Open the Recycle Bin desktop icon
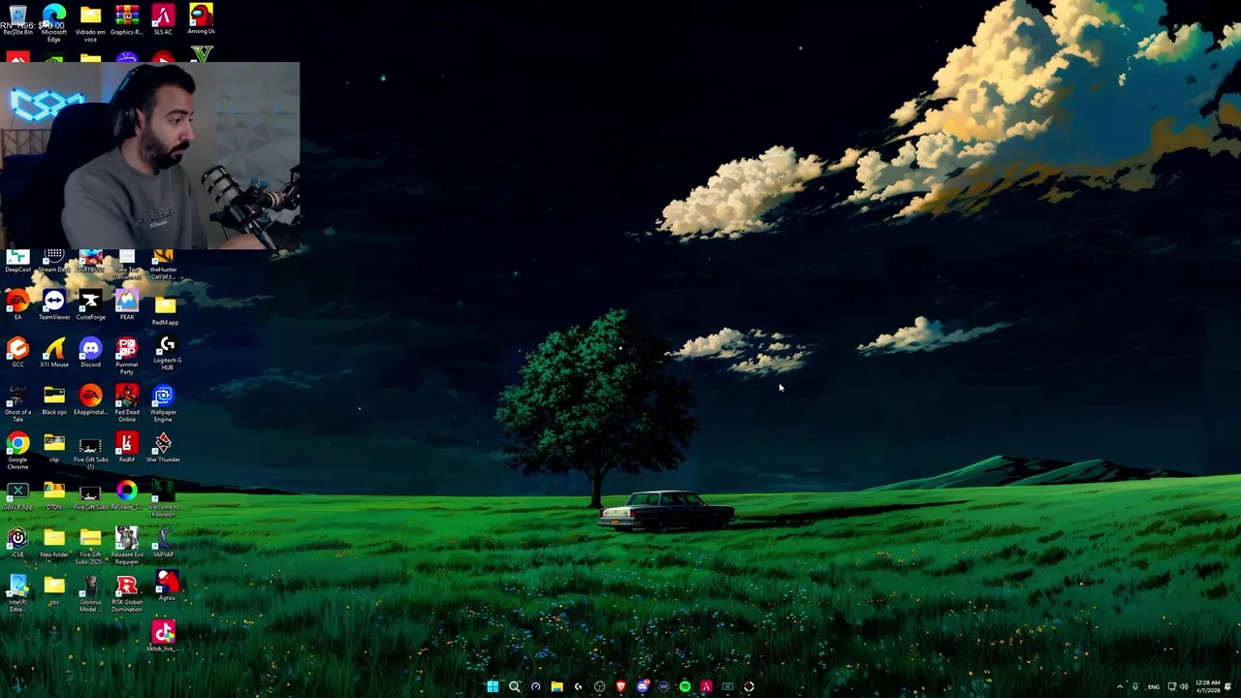This screenshot has width=1241, height=698. [17, 20]
